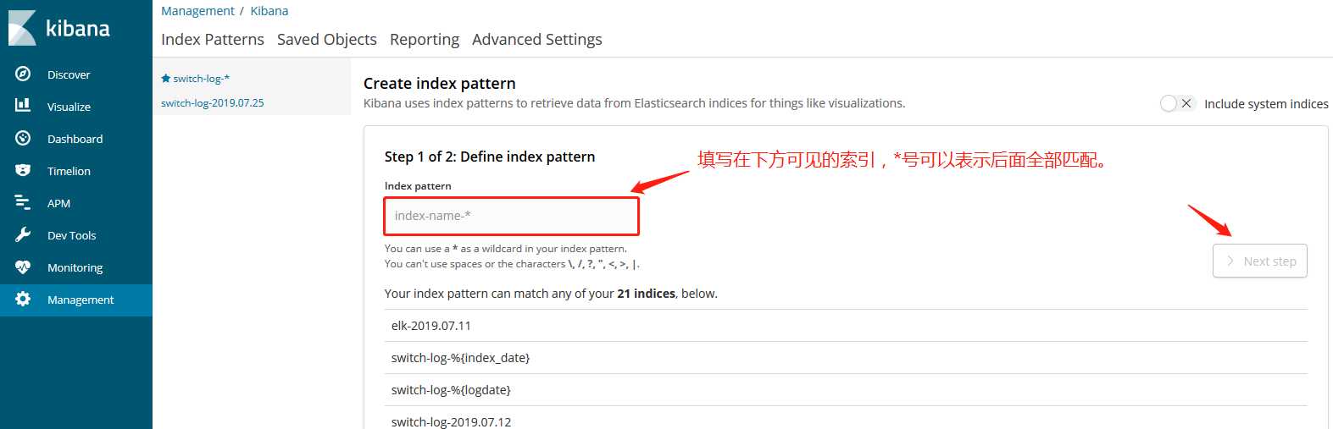Click the elk-2019.07.11 index row
1333x429 pixels.
coord(846,326)
